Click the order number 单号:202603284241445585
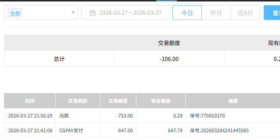The height and width of the screenshot is (140, 280). tap(219, 130)
